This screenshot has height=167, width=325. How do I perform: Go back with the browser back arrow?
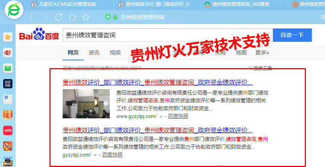tap(32, 17)
